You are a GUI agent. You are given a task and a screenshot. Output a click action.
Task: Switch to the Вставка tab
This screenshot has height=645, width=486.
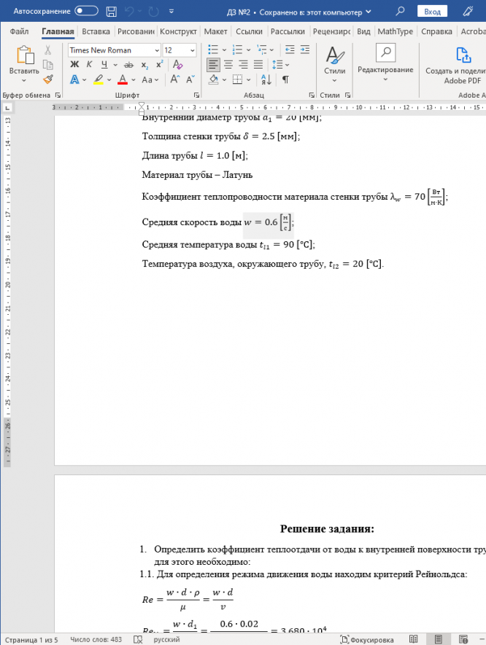(x=96, y=31)
